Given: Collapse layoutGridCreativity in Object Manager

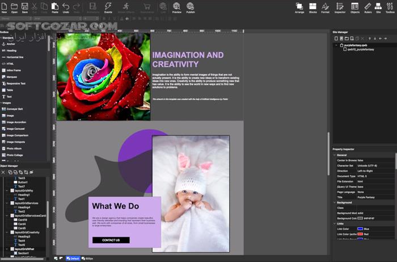Looking at the screenshot, I should (x=7, y=232).
